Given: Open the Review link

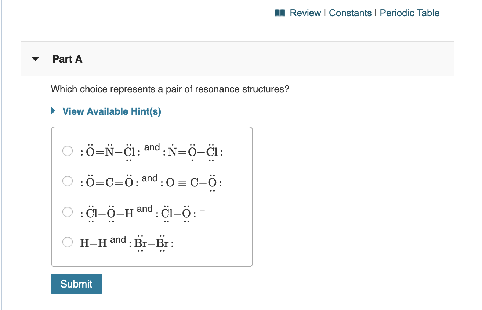Looking at the screenshot, I should coord(305,13).
